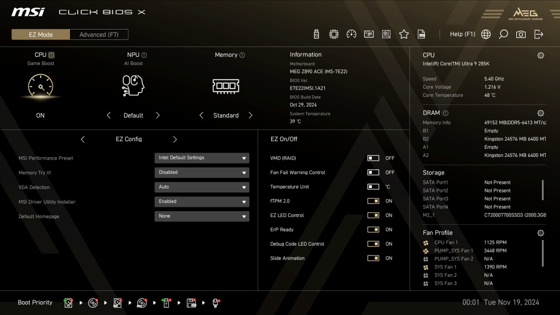
Task: Click the Storage list scrollbar
Action: (x=542, y=190)
